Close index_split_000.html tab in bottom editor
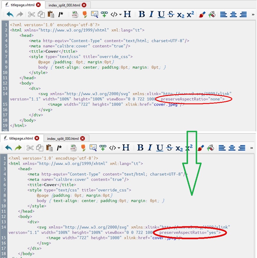The width and height of the screenshot is (257, 258). pyautogui.click(x=83, y=138)
